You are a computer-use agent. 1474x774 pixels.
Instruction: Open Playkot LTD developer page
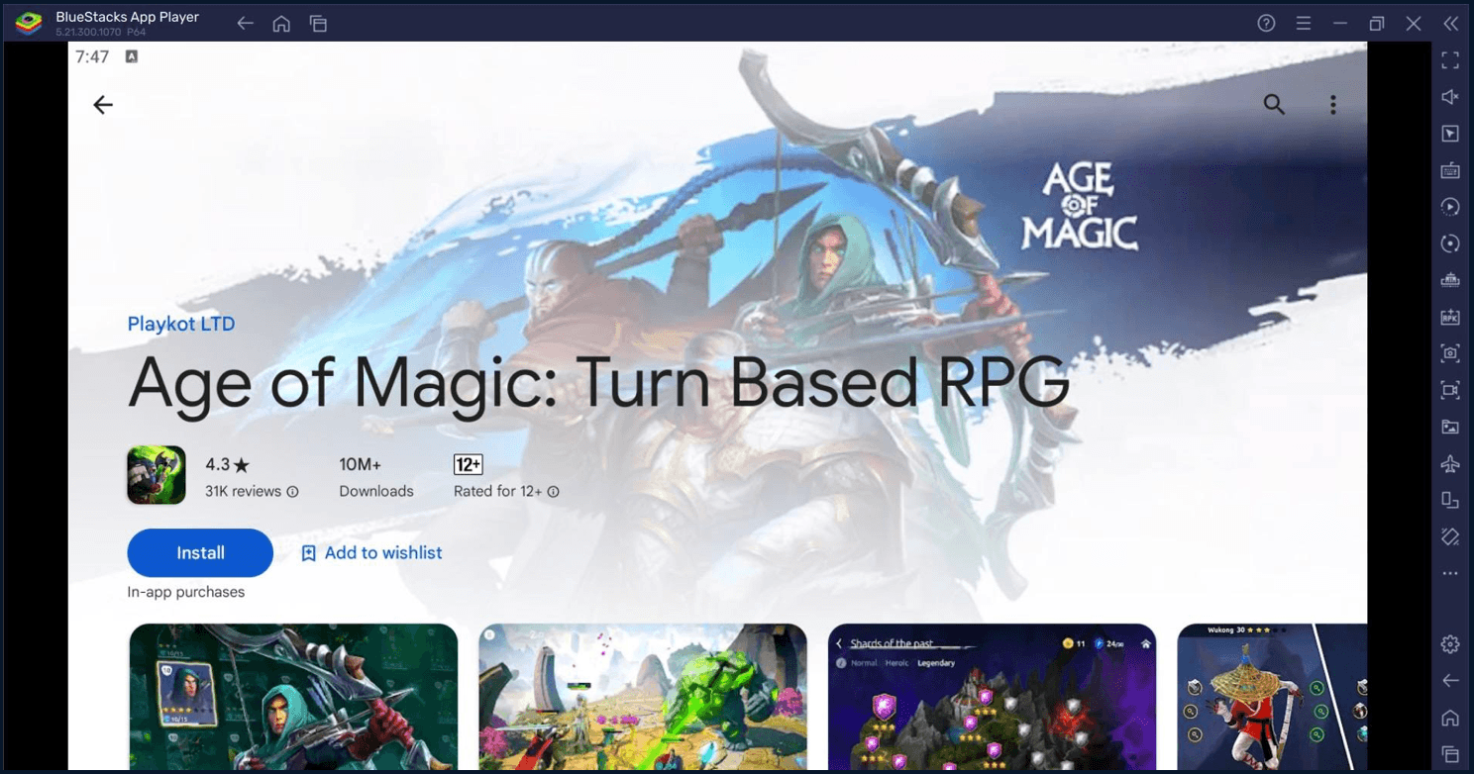pyautogui.click(x=181, y=324)
